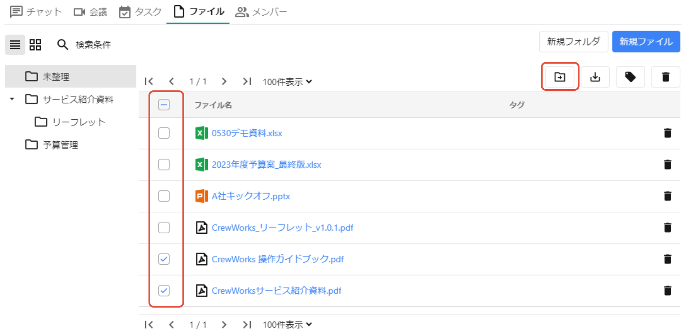
Task: Open 0530デモ資料.xlsx file link
Action: point(247,133)
